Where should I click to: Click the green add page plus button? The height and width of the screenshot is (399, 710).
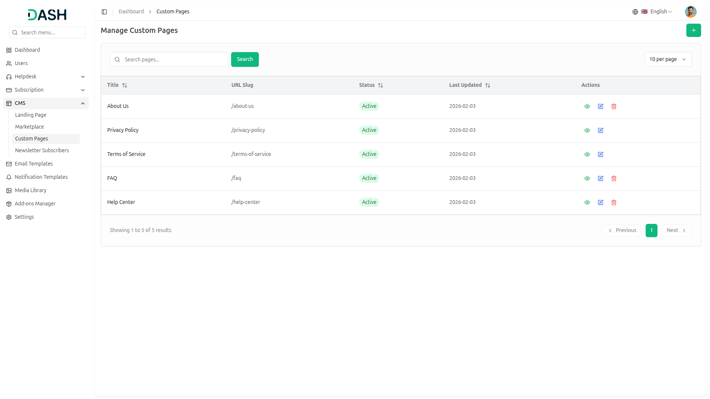pyautogui.click(x=693, y=30)
